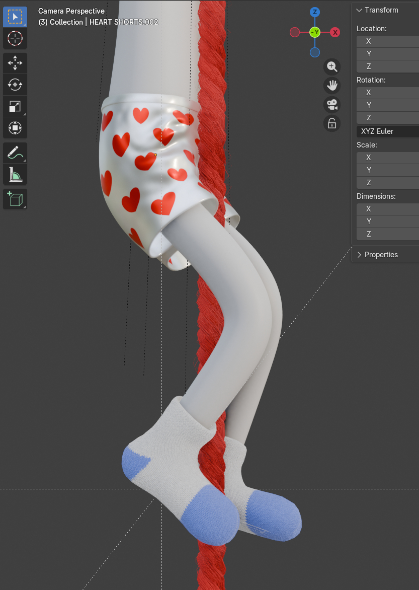
Task: Choose the Measure tool
Action: pyautogui.click(x=15, y=174)
